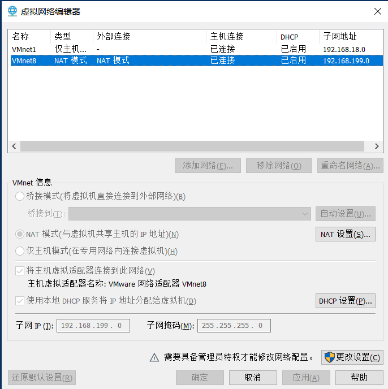
Task: Click the 重命名网络(A)... button
Action: 350,166
